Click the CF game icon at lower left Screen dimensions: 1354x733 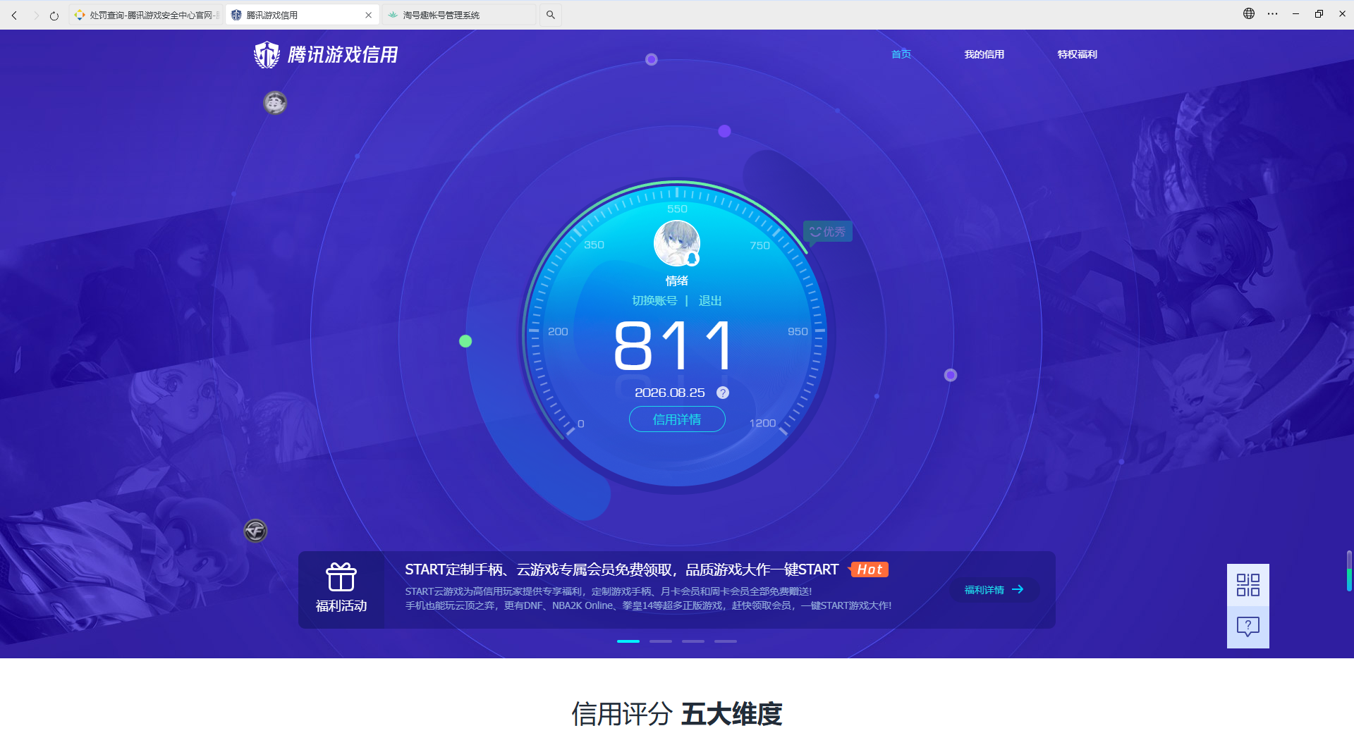click(255, 531)
